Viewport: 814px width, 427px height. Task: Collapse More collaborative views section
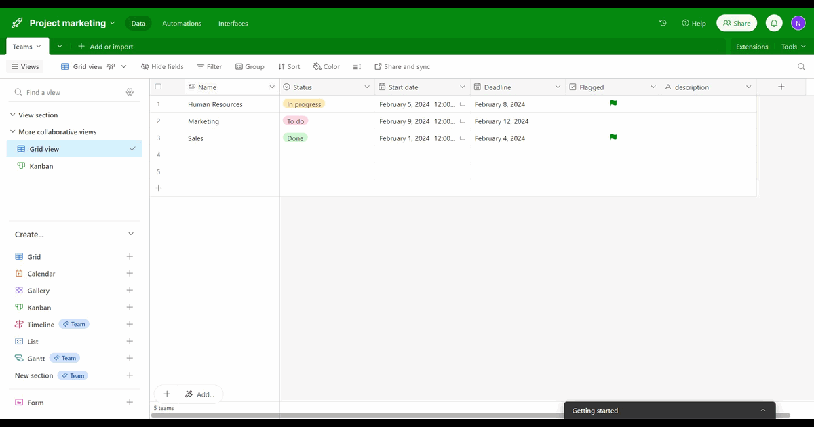tap(12, 132)
